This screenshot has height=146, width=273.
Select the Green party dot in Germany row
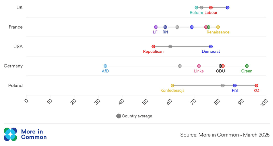click(247, 66)
